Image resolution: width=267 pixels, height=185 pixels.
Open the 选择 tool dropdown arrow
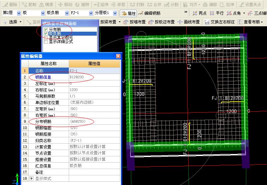[21, 22]
